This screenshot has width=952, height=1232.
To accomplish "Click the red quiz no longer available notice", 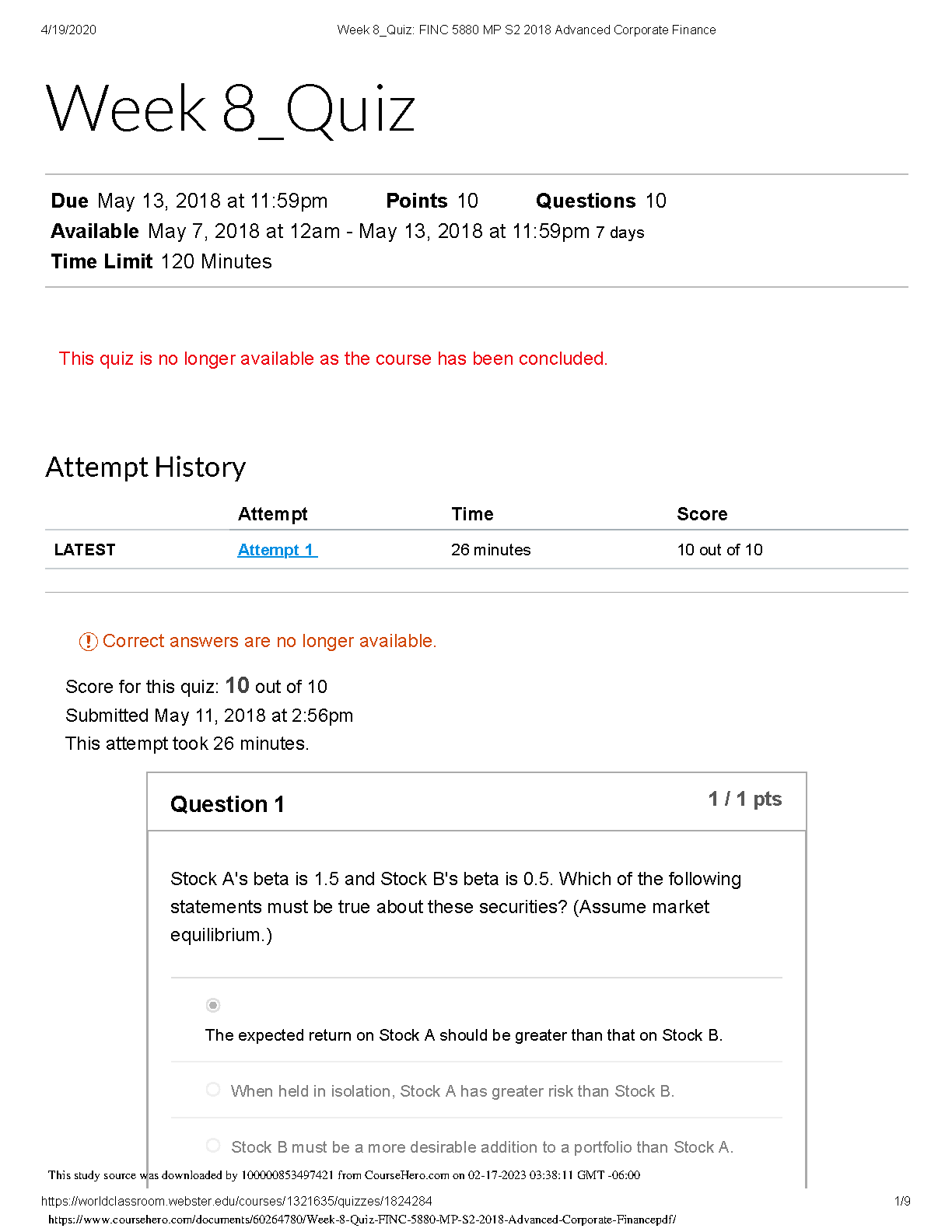I will point(333,359).
